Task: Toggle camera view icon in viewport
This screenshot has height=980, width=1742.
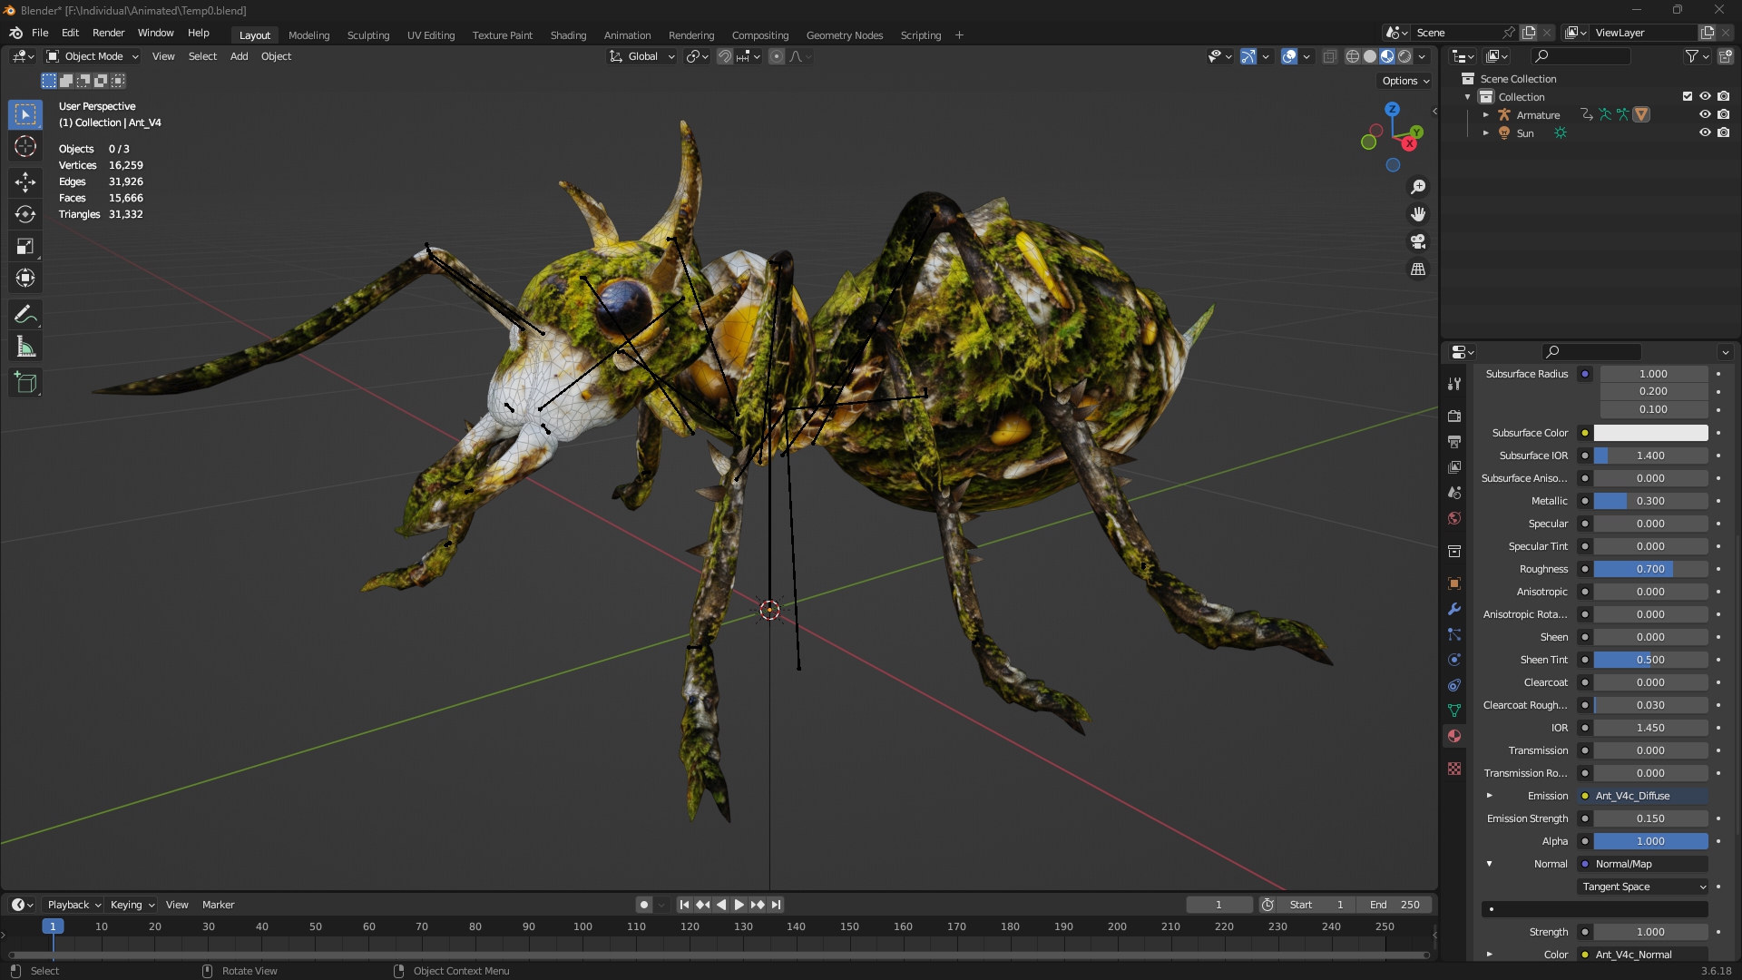Action: [1417, 241]
